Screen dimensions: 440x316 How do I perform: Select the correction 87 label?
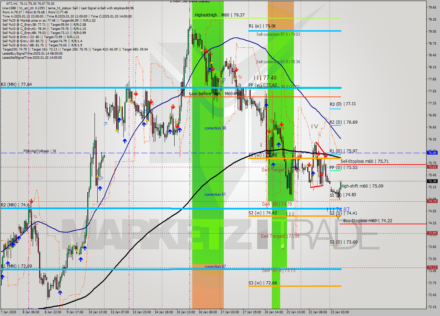215,267
